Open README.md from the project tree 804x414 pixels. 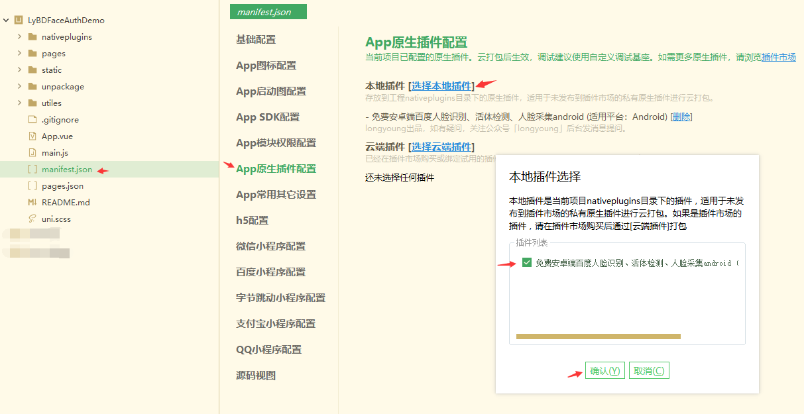(66, 203)
